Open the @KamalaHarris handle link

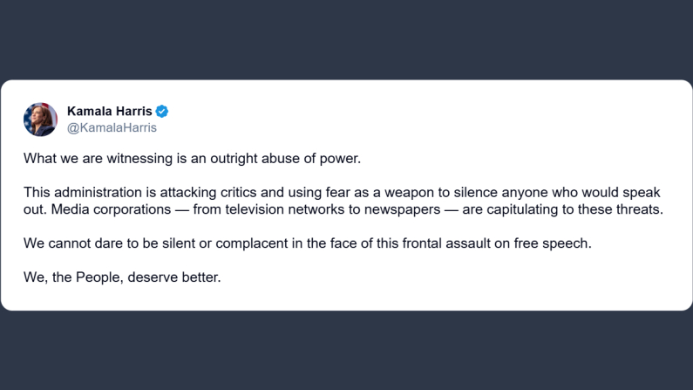click(x=112, y=127)
